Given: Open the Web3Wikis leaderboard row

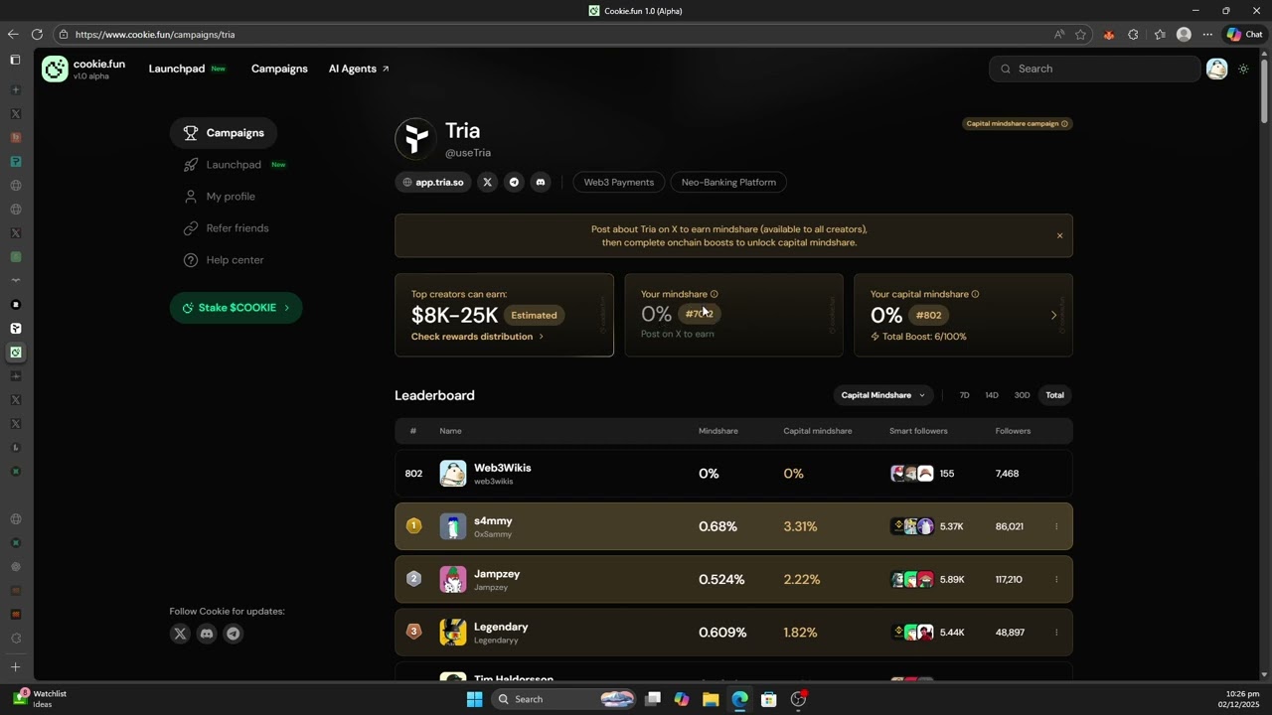Looking at the screenshot, I should pyautogui.click(x=733, y=474).
